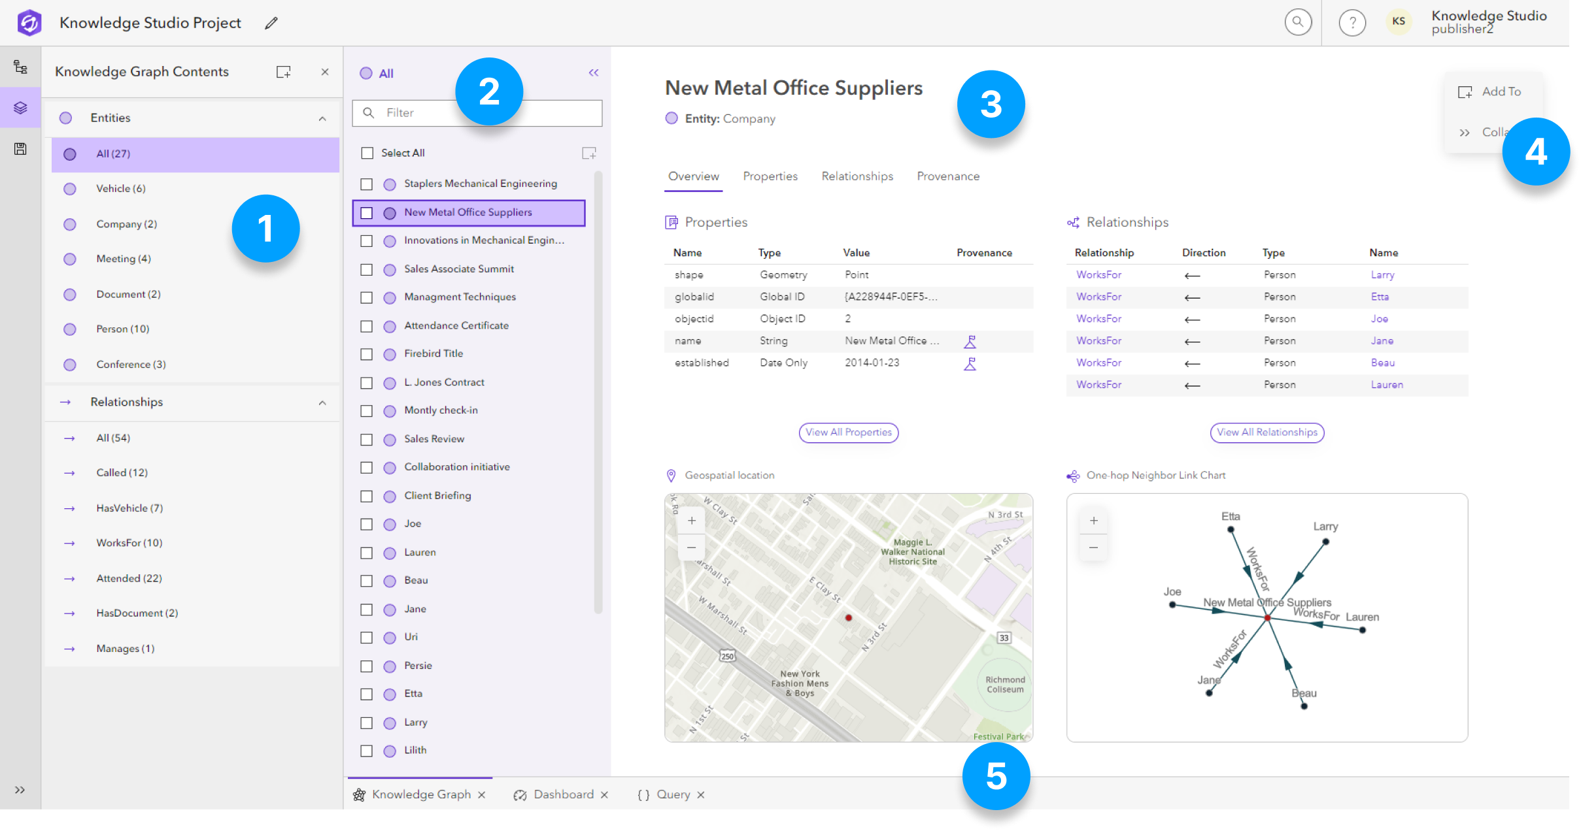Switch to the Relationships tab
Viewport: 1581px width, 831px height.
pyautogui.click(x=857, y=176)
